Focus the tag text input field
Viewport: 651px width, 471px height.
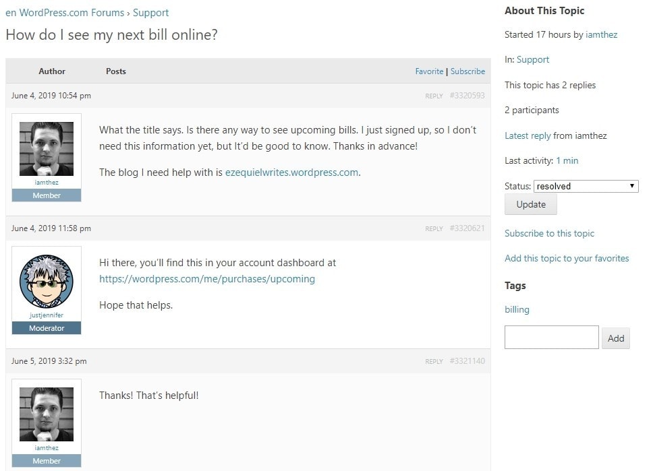point(551,338)
